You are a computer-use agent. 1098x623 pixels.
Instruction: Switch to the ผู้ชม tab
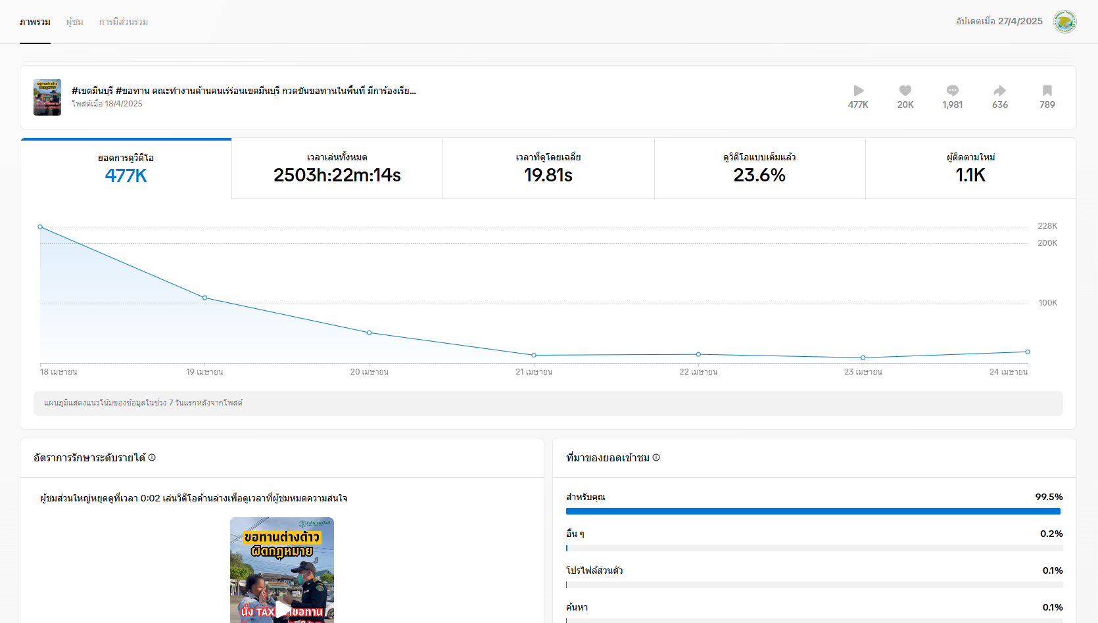(x=74, y=22)
